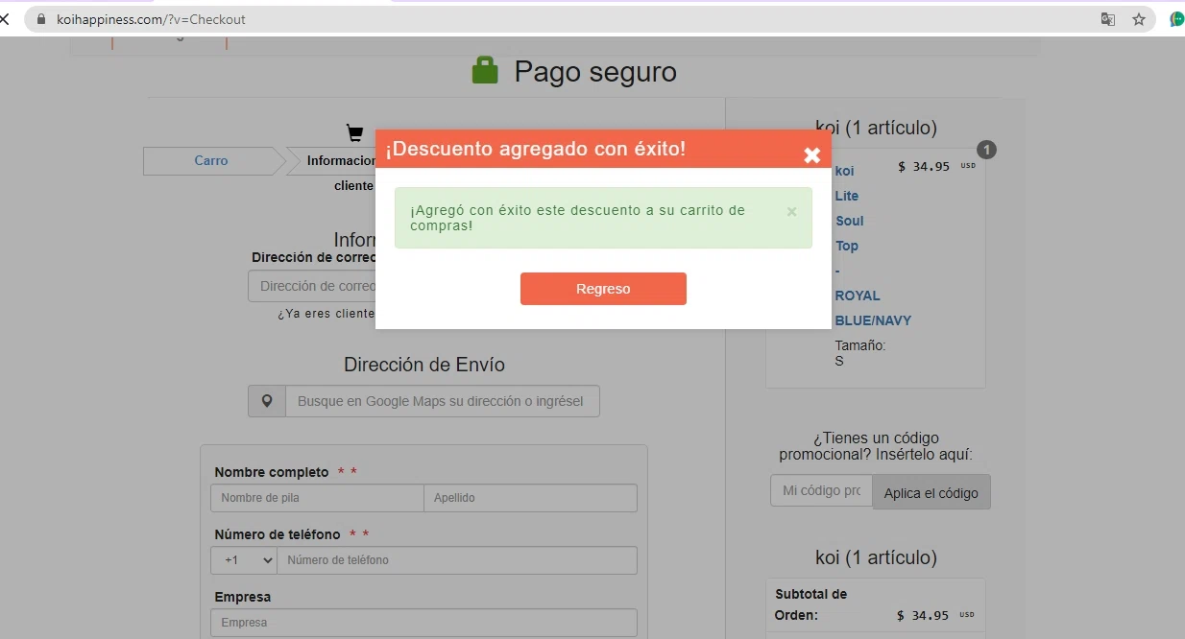This screenshot has height=639, width=1185.
Task: Click the koi (1 artículo) top heading
Action: coord(876,127)
